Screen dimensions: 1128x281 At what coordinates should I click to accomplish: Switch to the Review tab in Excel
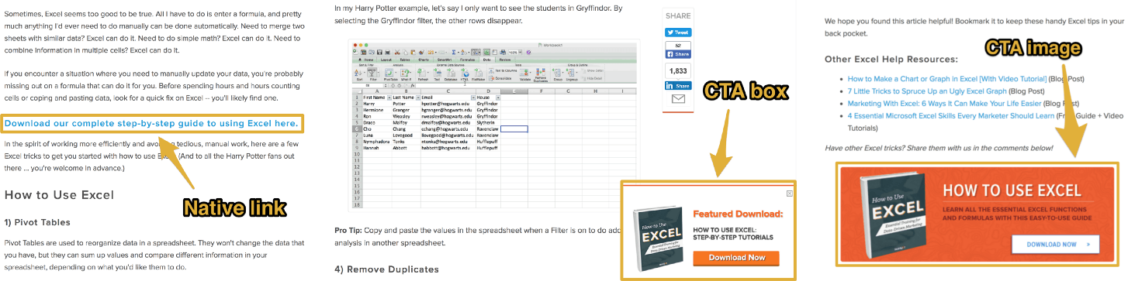(505, 60)
